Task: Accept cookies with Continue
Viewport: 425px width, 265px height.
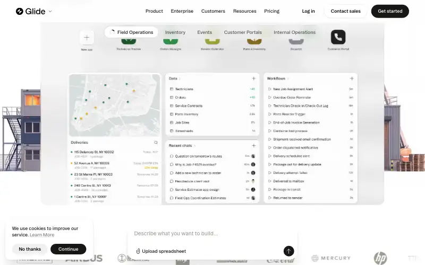Action: [x=69, y=249]
